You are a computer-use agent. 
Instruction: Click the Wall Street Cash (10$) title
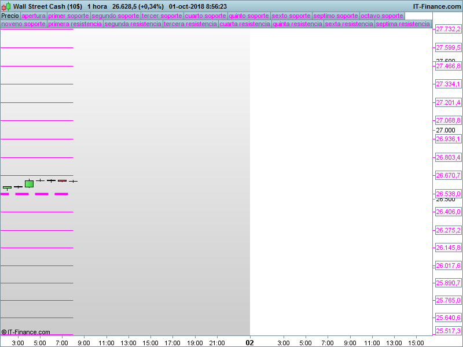point(47,6)
